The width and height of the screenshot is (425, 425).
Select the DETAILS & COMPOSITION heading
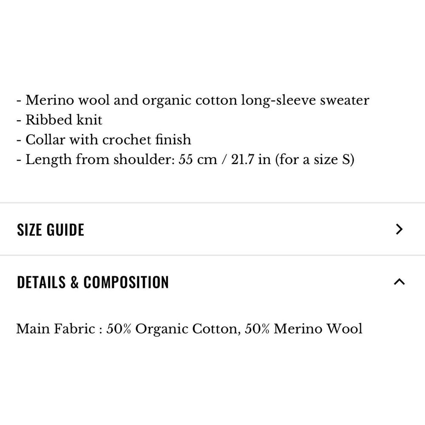(x=93, y=282)
